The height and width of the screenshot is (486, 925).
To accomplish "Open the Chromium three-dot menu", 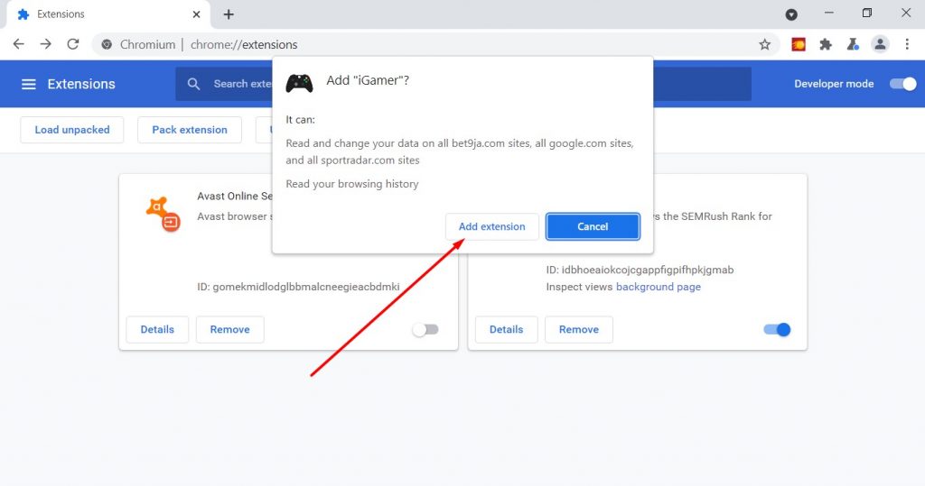I will click(x=907, y=44).
